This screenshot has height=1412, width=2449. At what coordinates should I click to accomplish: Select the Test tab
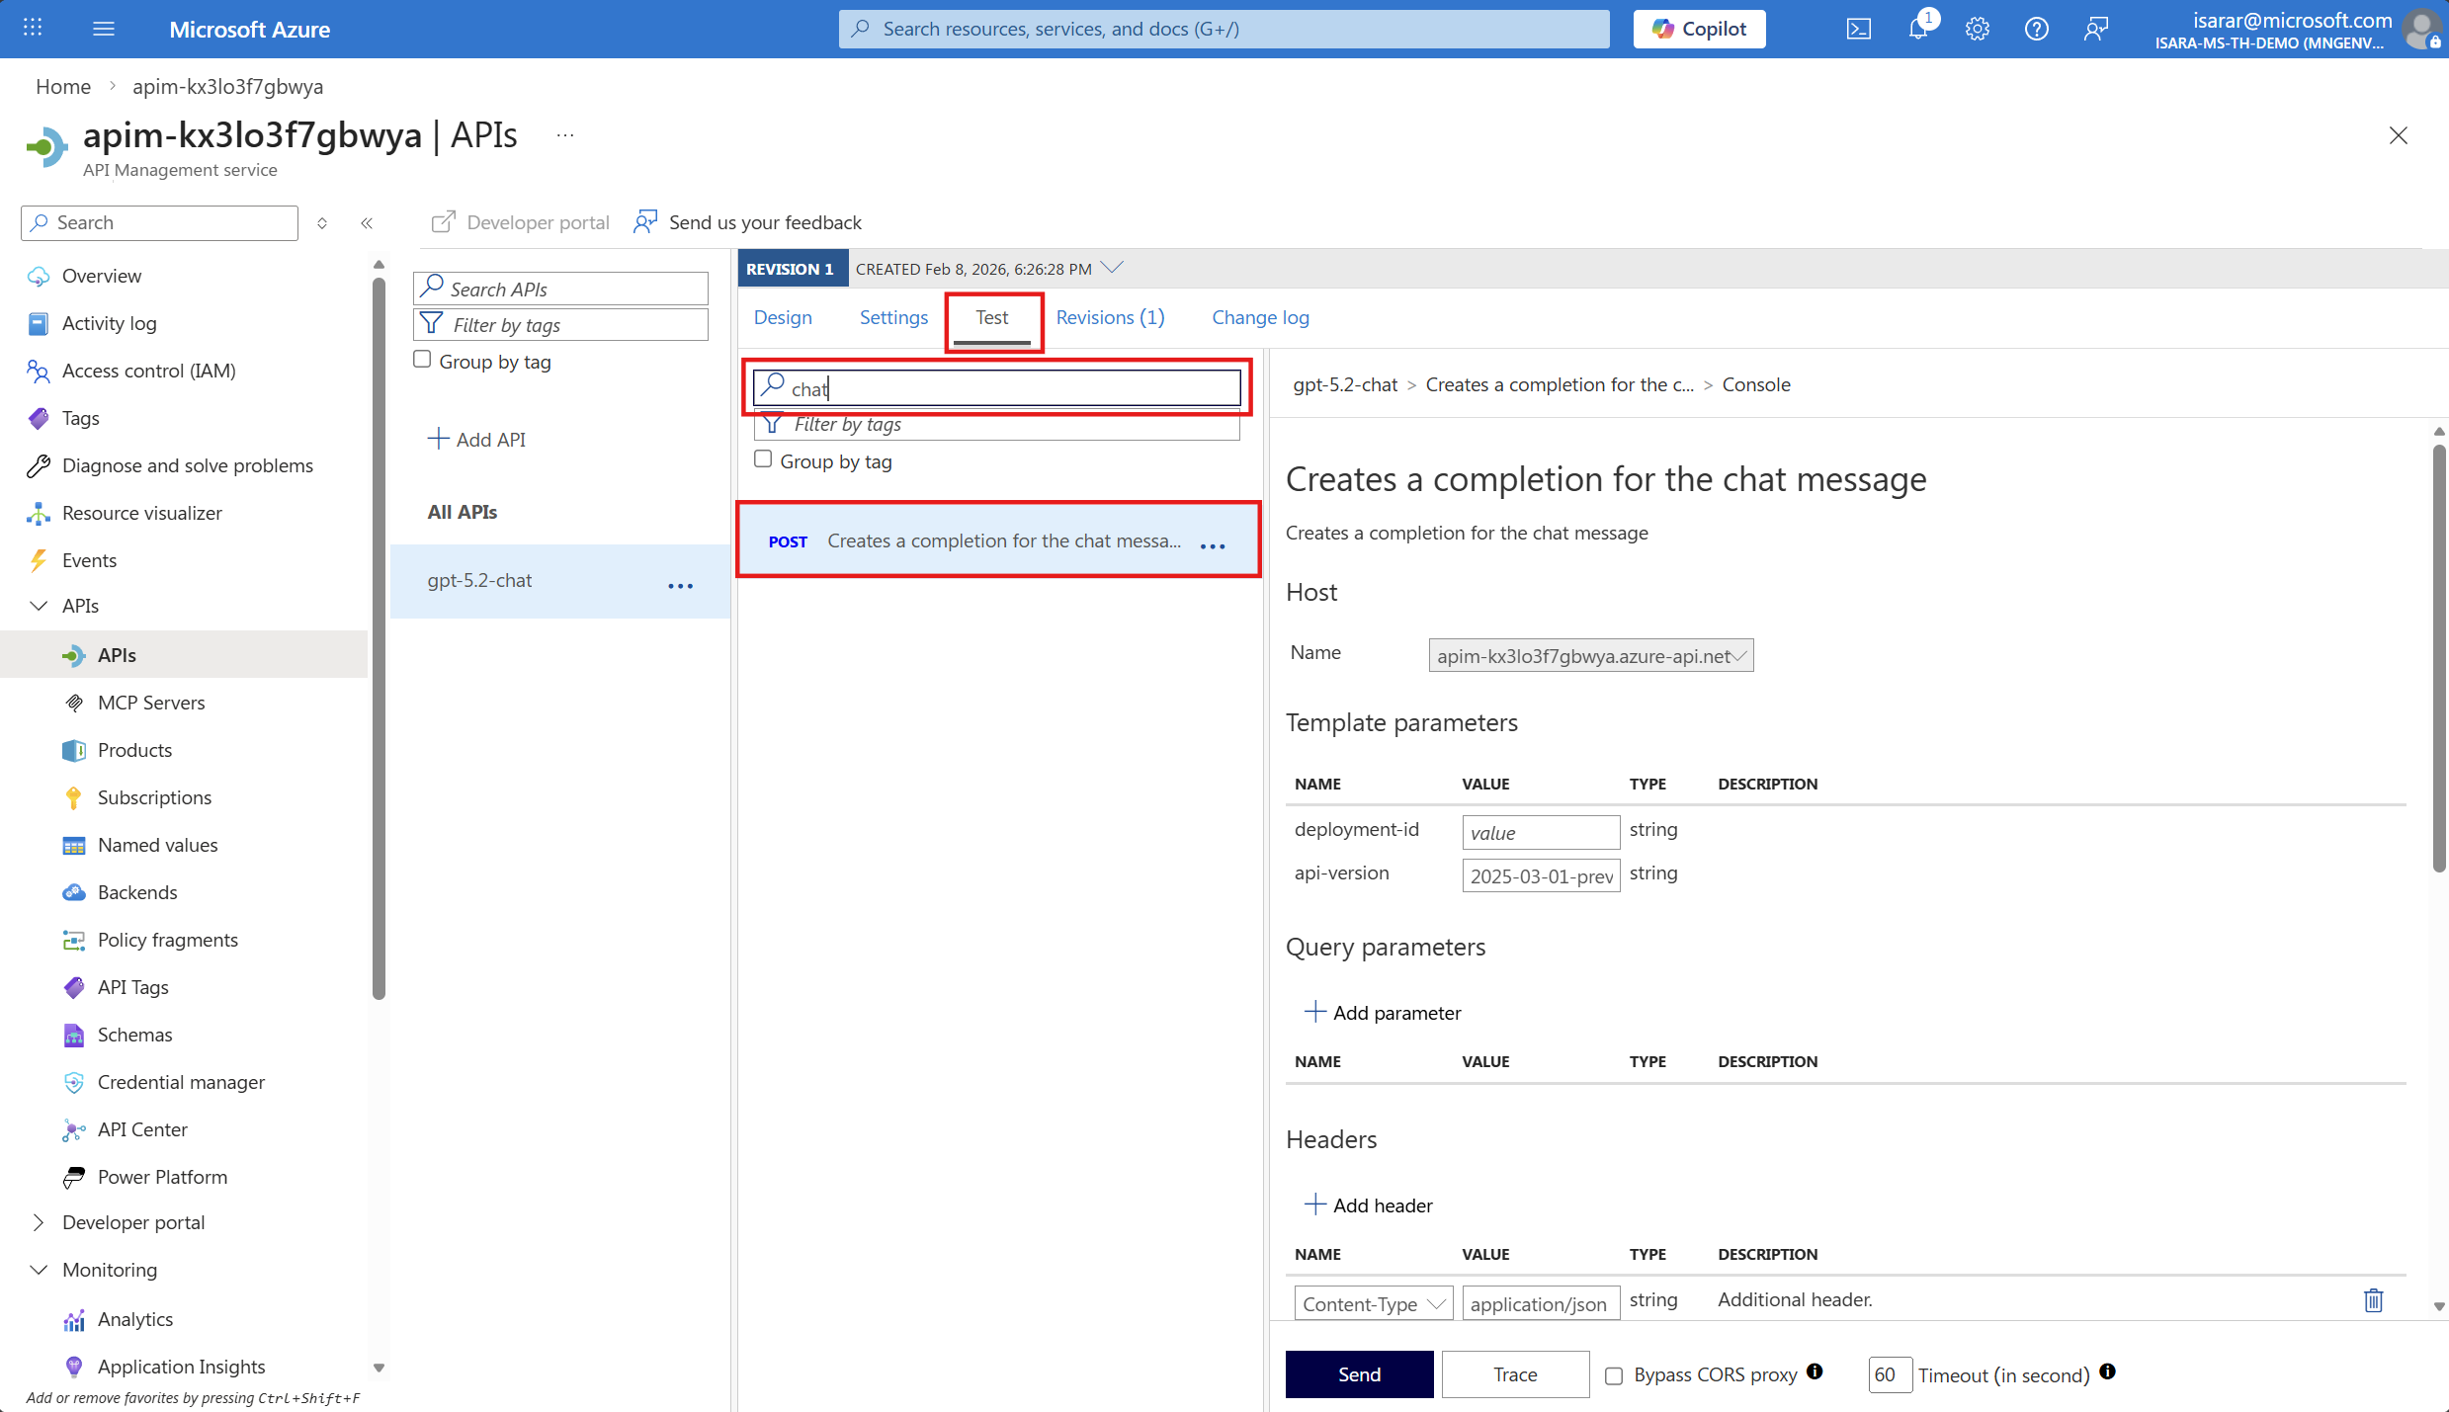coord(992,317)
